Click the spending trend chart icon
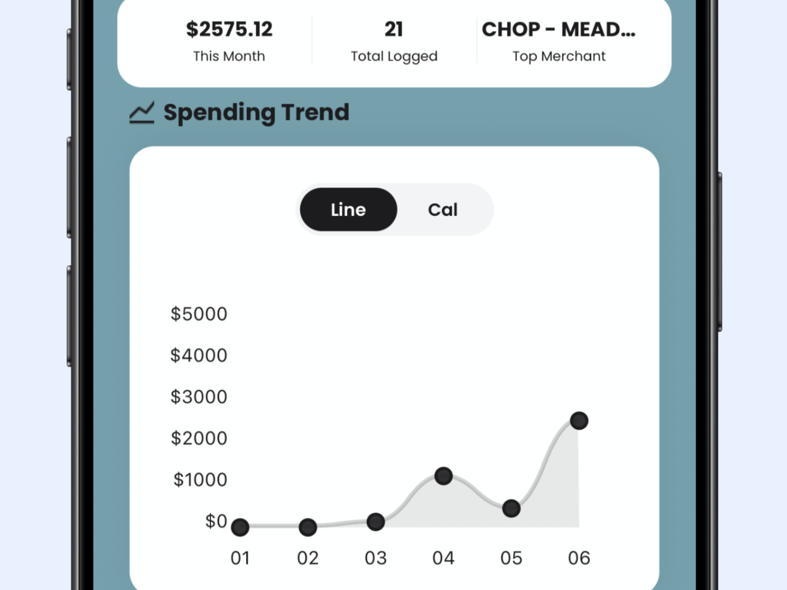Screen dimensions: 787x590 (142, 113)
